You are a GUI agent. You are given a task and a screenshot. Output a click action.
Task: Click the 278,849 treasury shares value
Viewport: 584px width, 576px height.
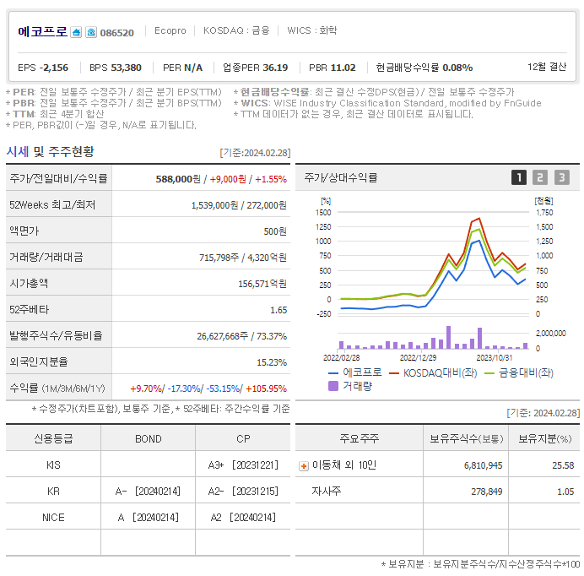[x=487, y=492]
